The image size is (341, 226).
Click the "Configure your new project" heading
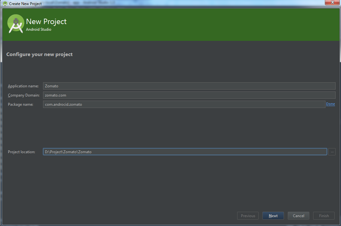pos(39,54)
